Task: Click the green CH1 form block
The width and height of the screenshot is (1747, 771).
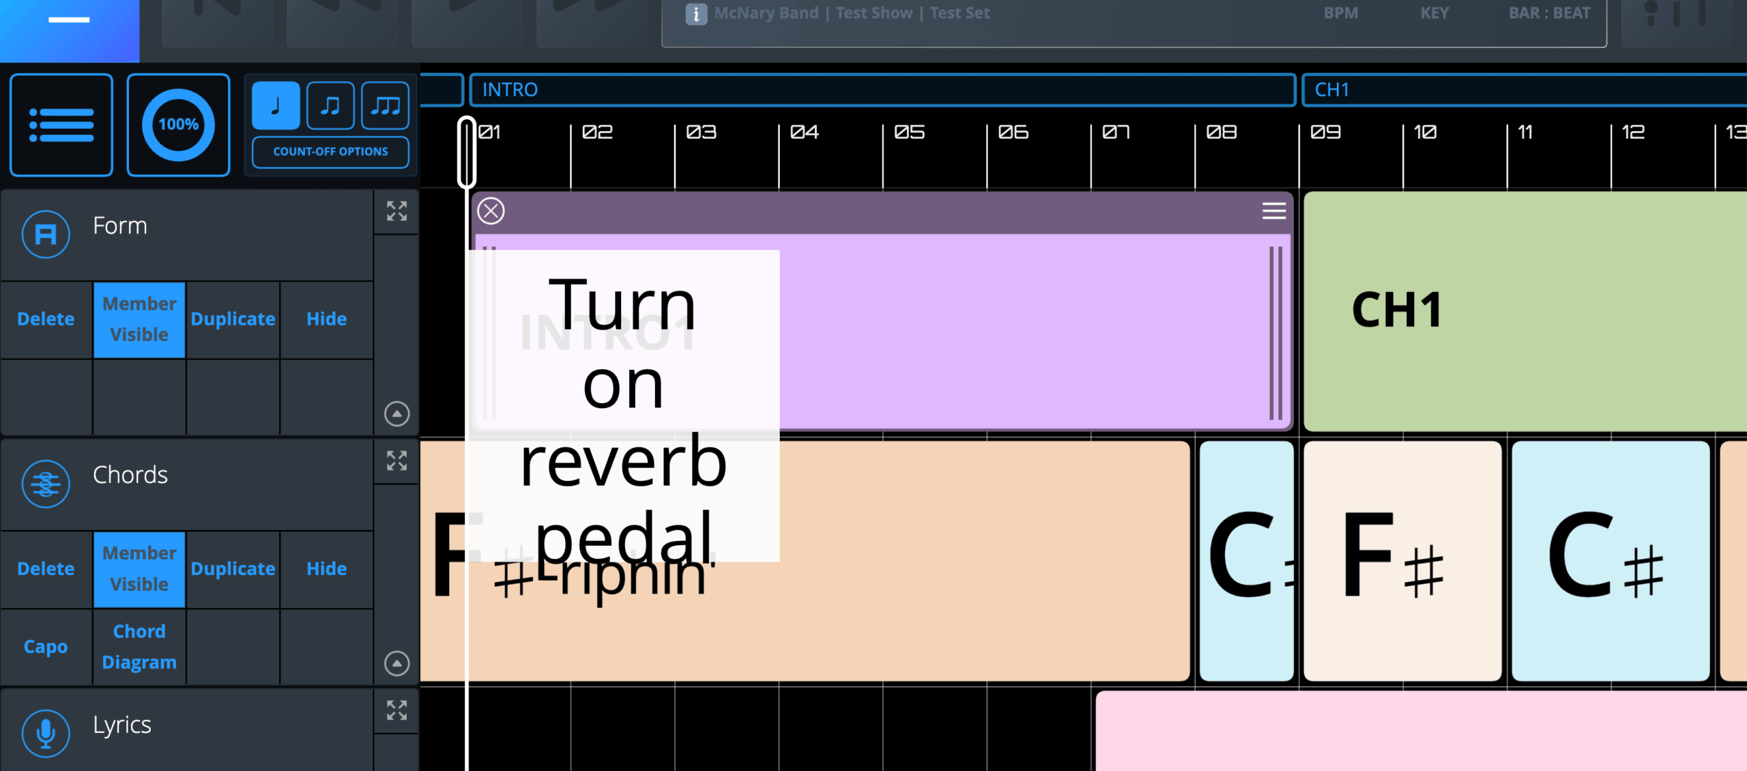Action: (x=1525, y=311)
